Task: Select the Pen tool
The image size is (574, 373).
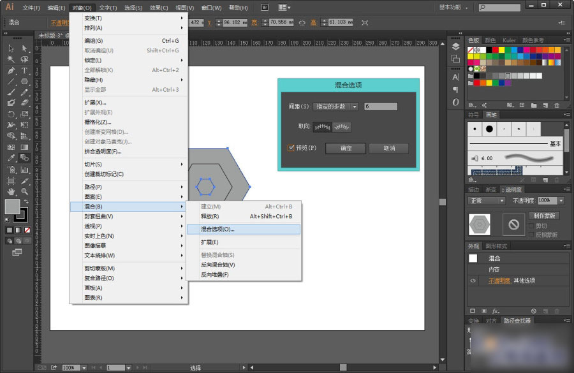Action: pyautogui.click(x=11, y=71)
